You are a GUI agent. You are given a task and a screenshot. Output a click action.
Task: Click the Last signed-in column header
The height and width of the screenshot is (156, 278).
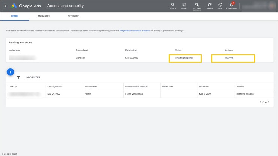pyautogui.click(x=54, y=86)
